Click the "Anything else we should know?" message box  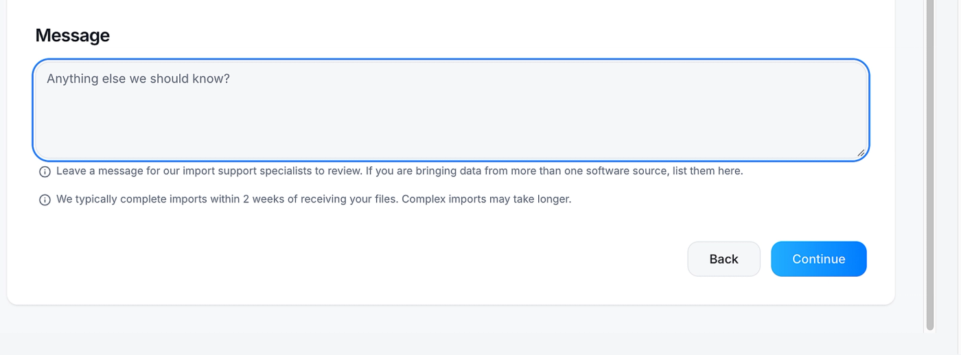coord(451,110)
